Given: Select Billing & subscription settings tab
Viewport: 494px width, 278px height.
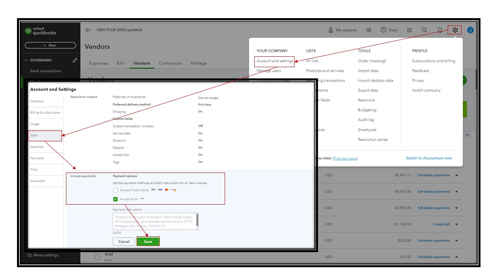Looking at the screenshot, I should click(x=45, y=113).
